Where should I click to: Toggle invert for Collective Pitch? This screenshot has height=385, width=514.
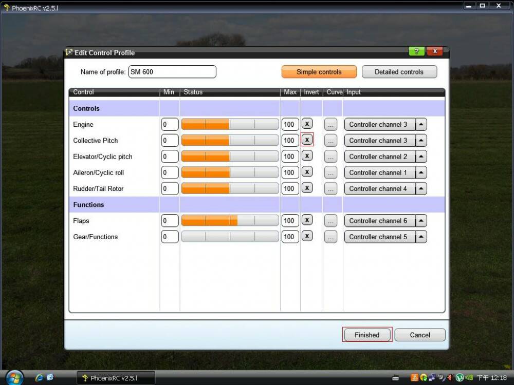click(x=307, y=140)
